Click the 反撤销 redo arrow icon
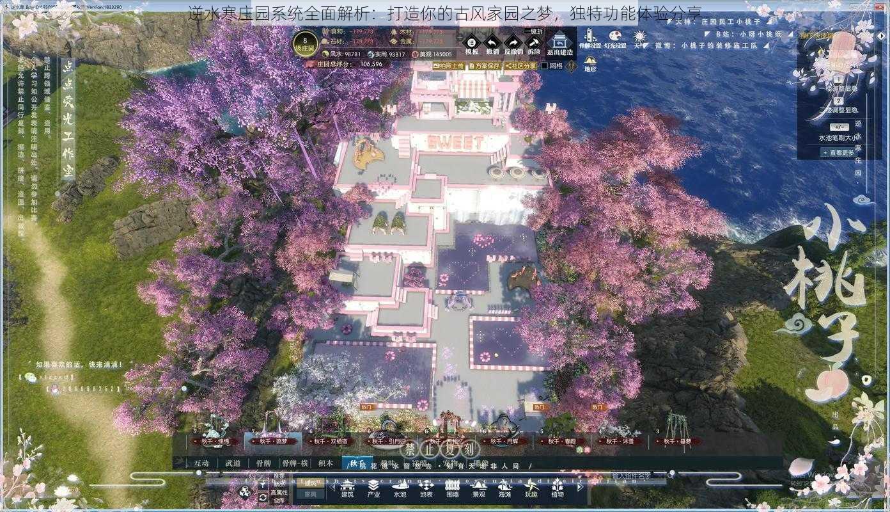 pyautogui.click(x=513, y=43)
